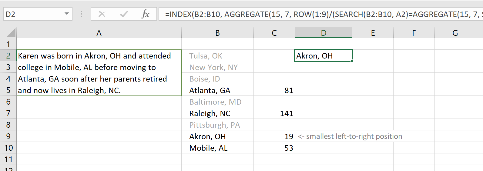Viewport: 483px width, 171px height.
Task: Expand the Name Box dropdown arrow
Action: [67, 14]
